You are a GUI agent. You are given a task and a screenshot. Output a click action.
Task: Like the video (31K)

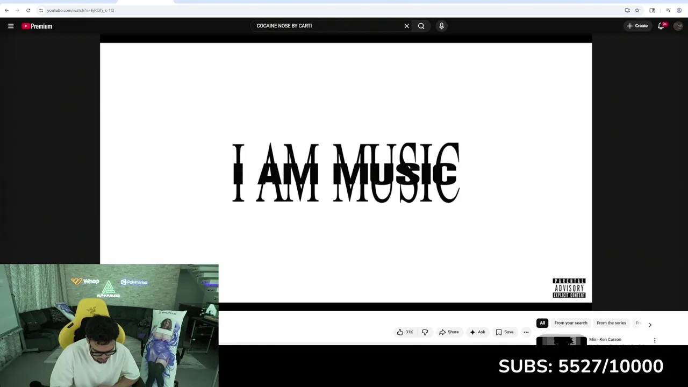pyautogui.click(x=405, y=332)
